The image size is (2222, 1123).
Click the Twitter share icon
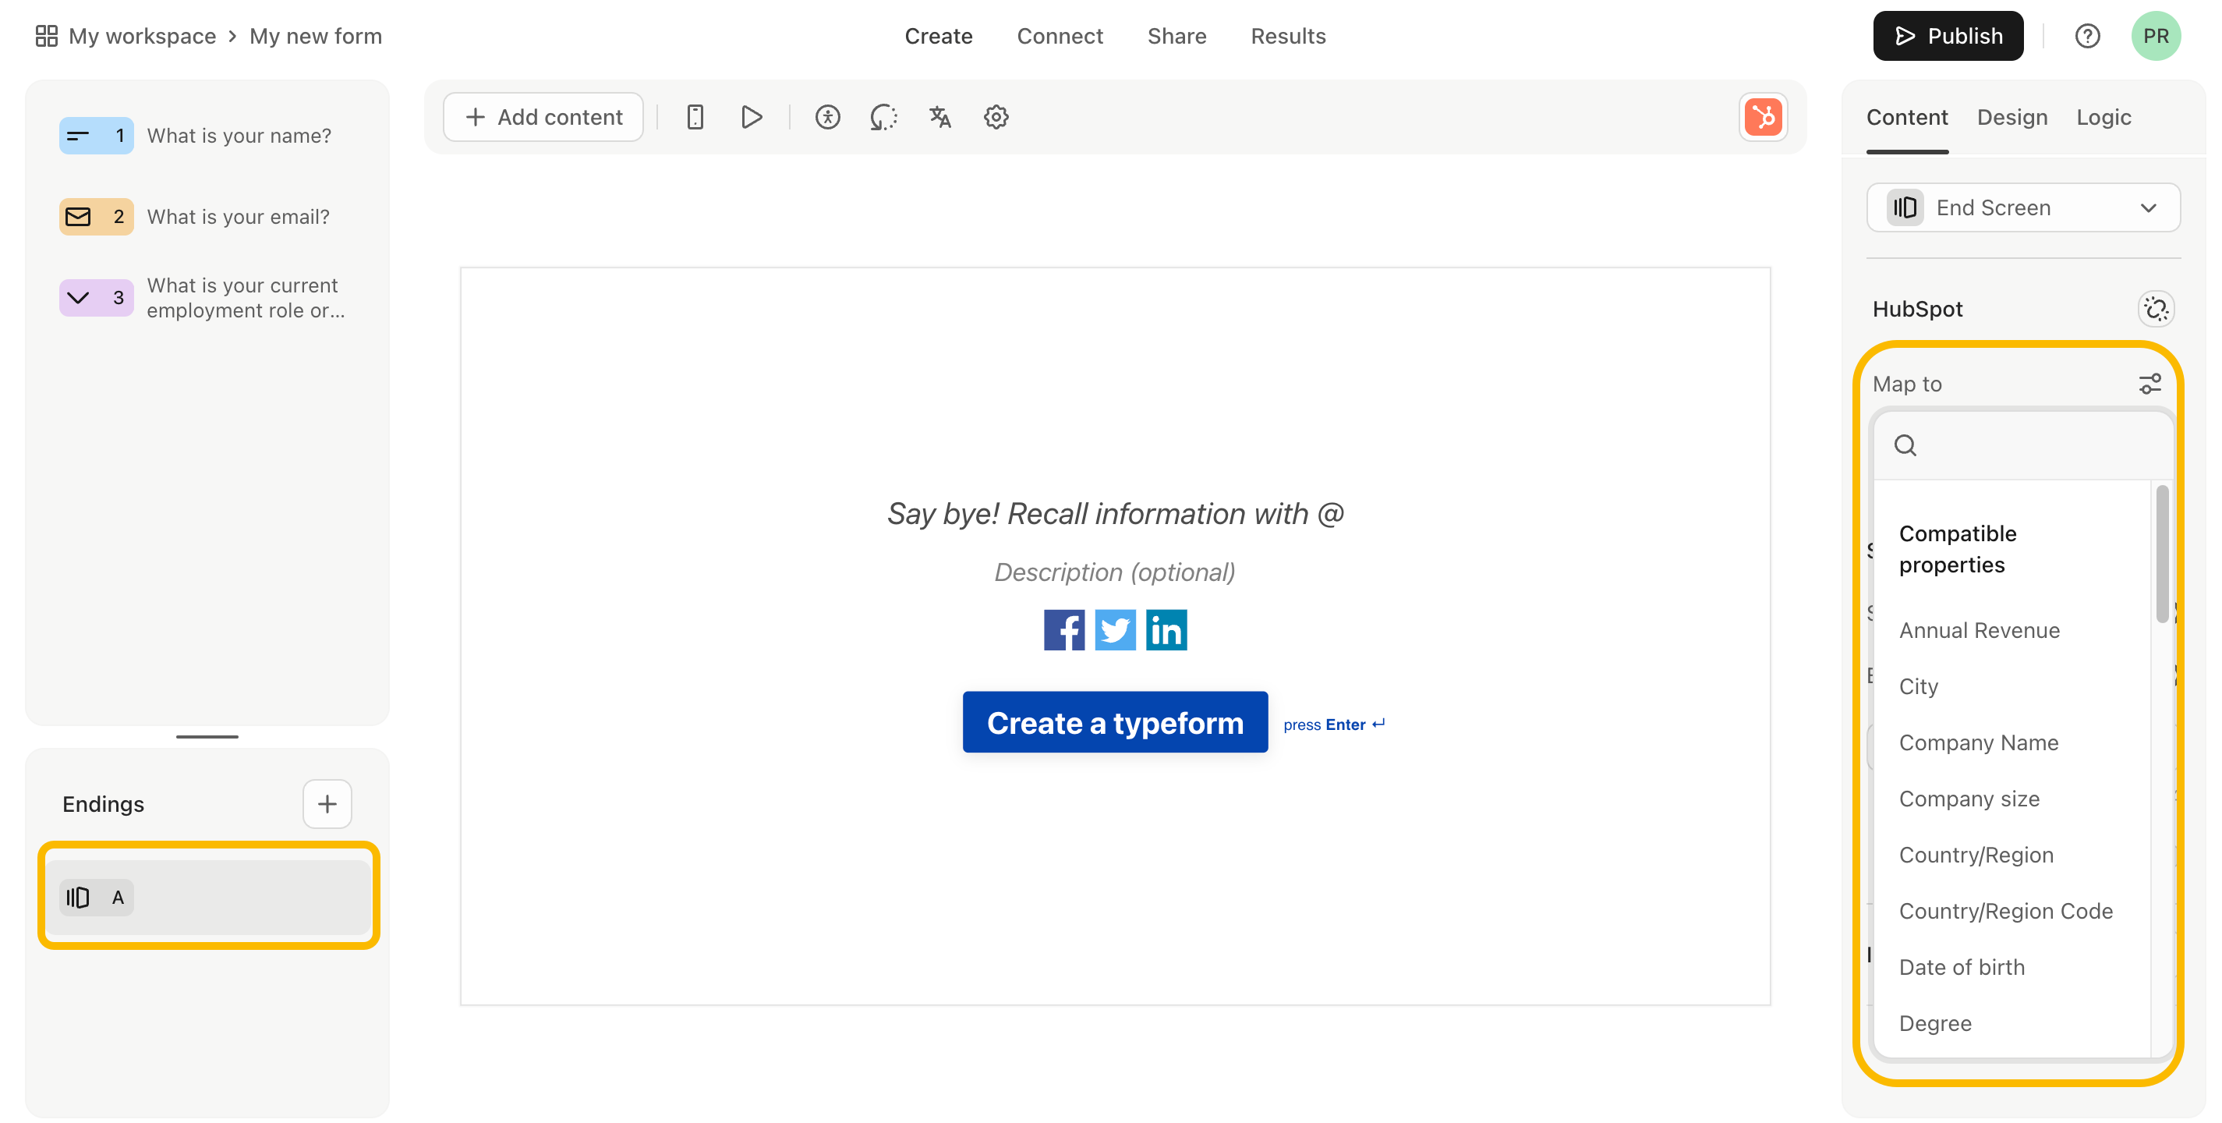click(x=1116, y=630)
